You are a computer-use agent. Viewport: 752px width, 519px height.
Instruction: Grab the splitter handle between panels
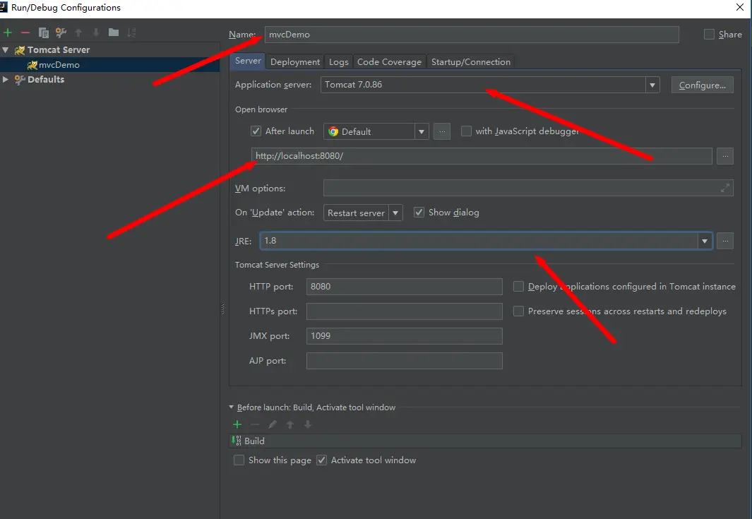pyautogui.click(x=222, y=309)
